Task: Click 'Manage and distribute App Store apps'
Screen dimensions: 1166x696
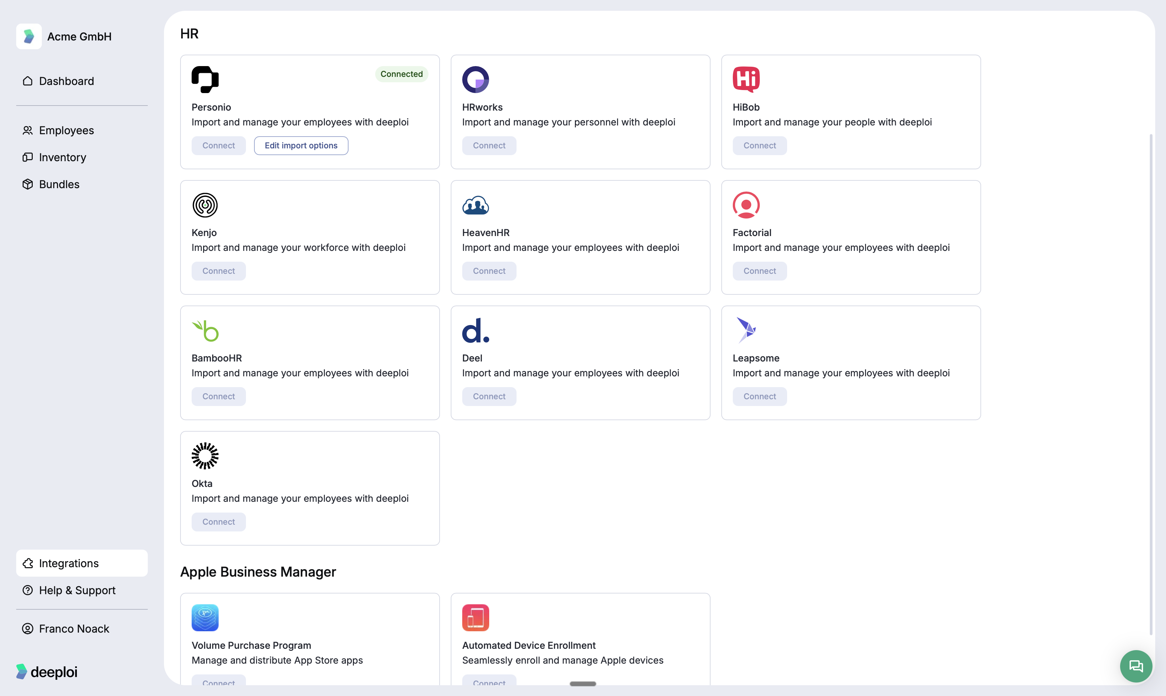Action: point(277,660)
